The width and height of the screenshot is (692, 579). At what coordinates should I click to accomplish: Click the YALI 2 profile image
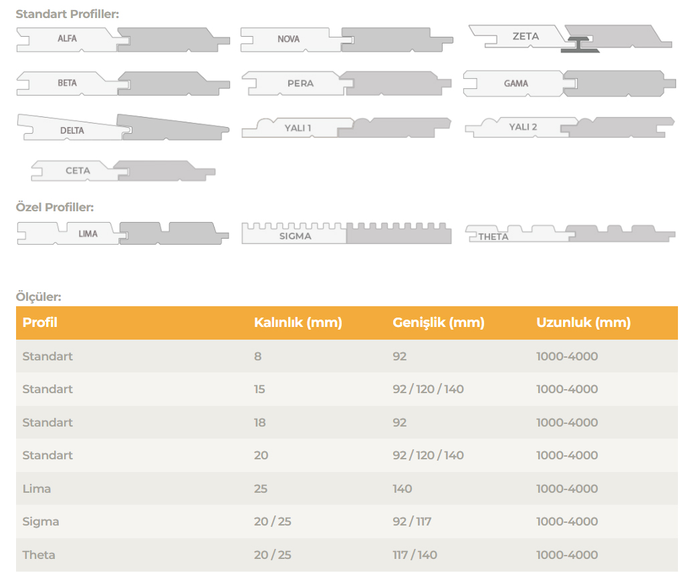click(x=570, y=127)
